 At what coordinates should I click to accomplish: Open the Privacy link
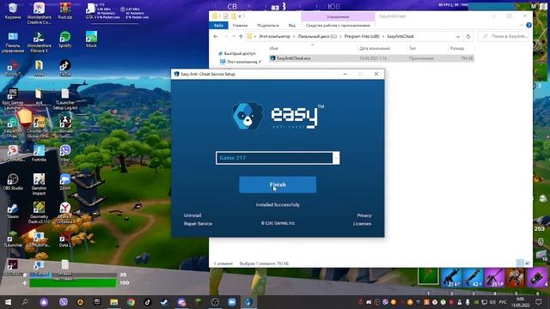tap(364, 215)
